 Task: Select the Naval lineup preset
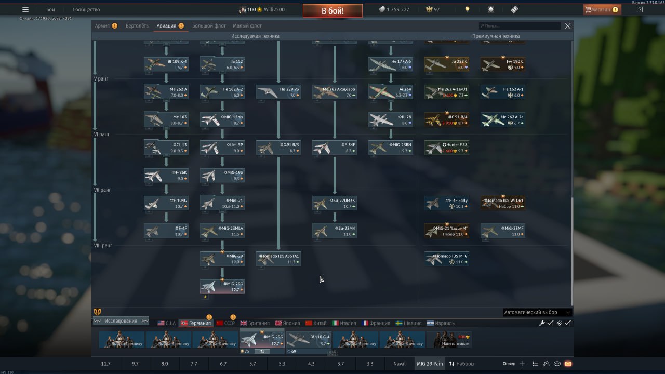pos(399,364)
